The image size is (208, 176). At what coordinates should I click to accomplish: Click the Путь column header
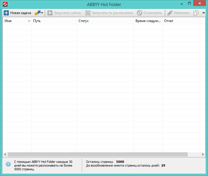coord(54,21)
